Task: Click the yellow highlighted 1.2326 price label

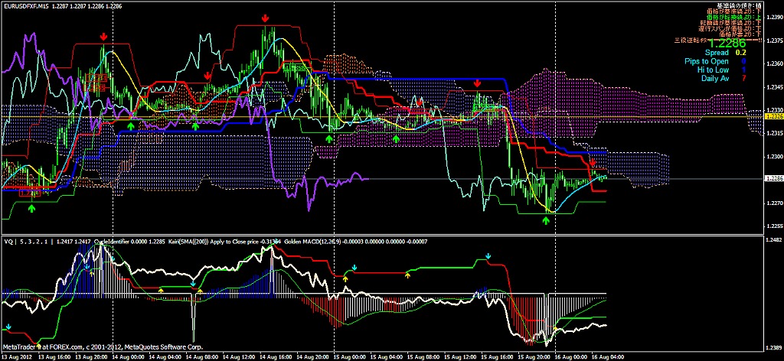Action: (x=773, y=116)
